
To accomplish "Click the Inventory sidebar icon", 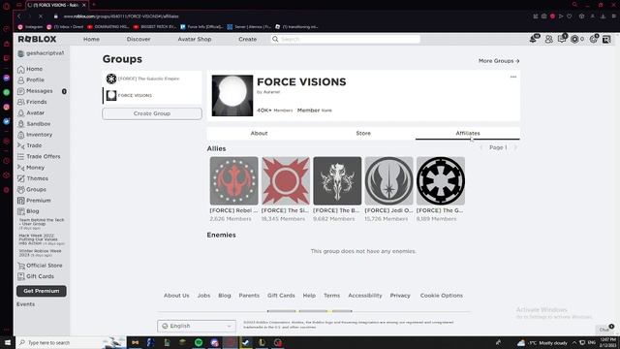I will click(21, 135).
